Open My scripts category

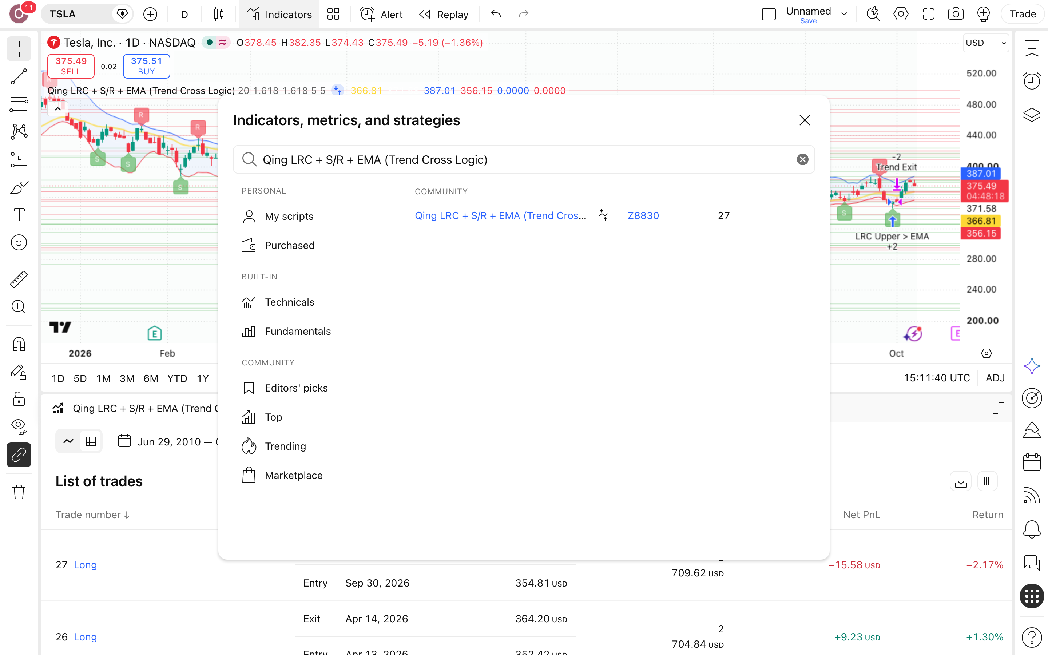(x=277, y=216)
